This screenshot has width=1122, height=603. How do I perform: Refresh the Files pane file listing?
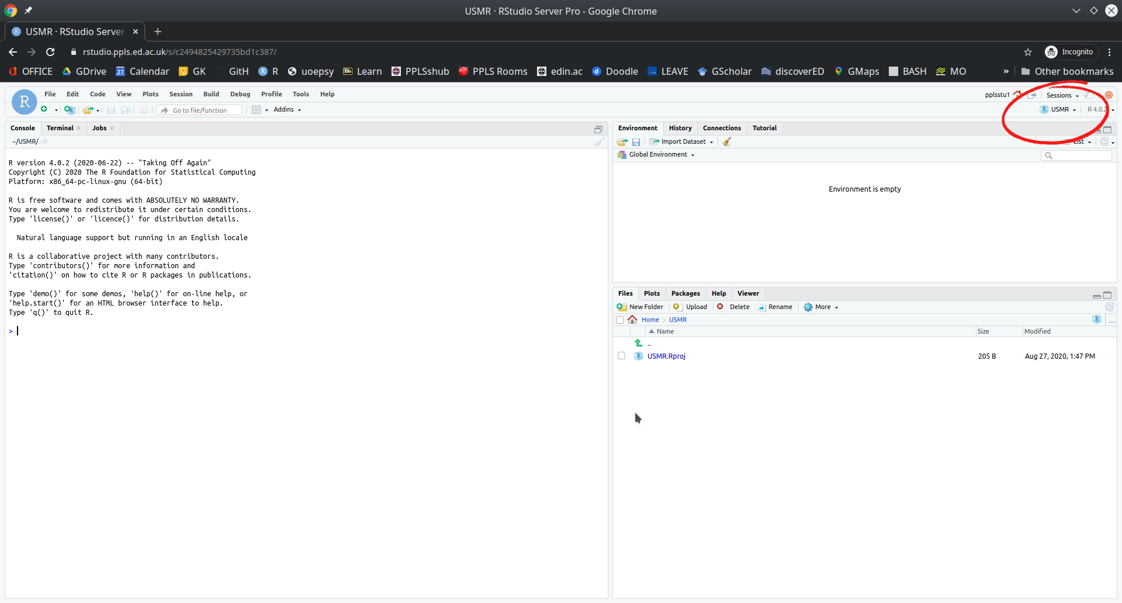1109,307
